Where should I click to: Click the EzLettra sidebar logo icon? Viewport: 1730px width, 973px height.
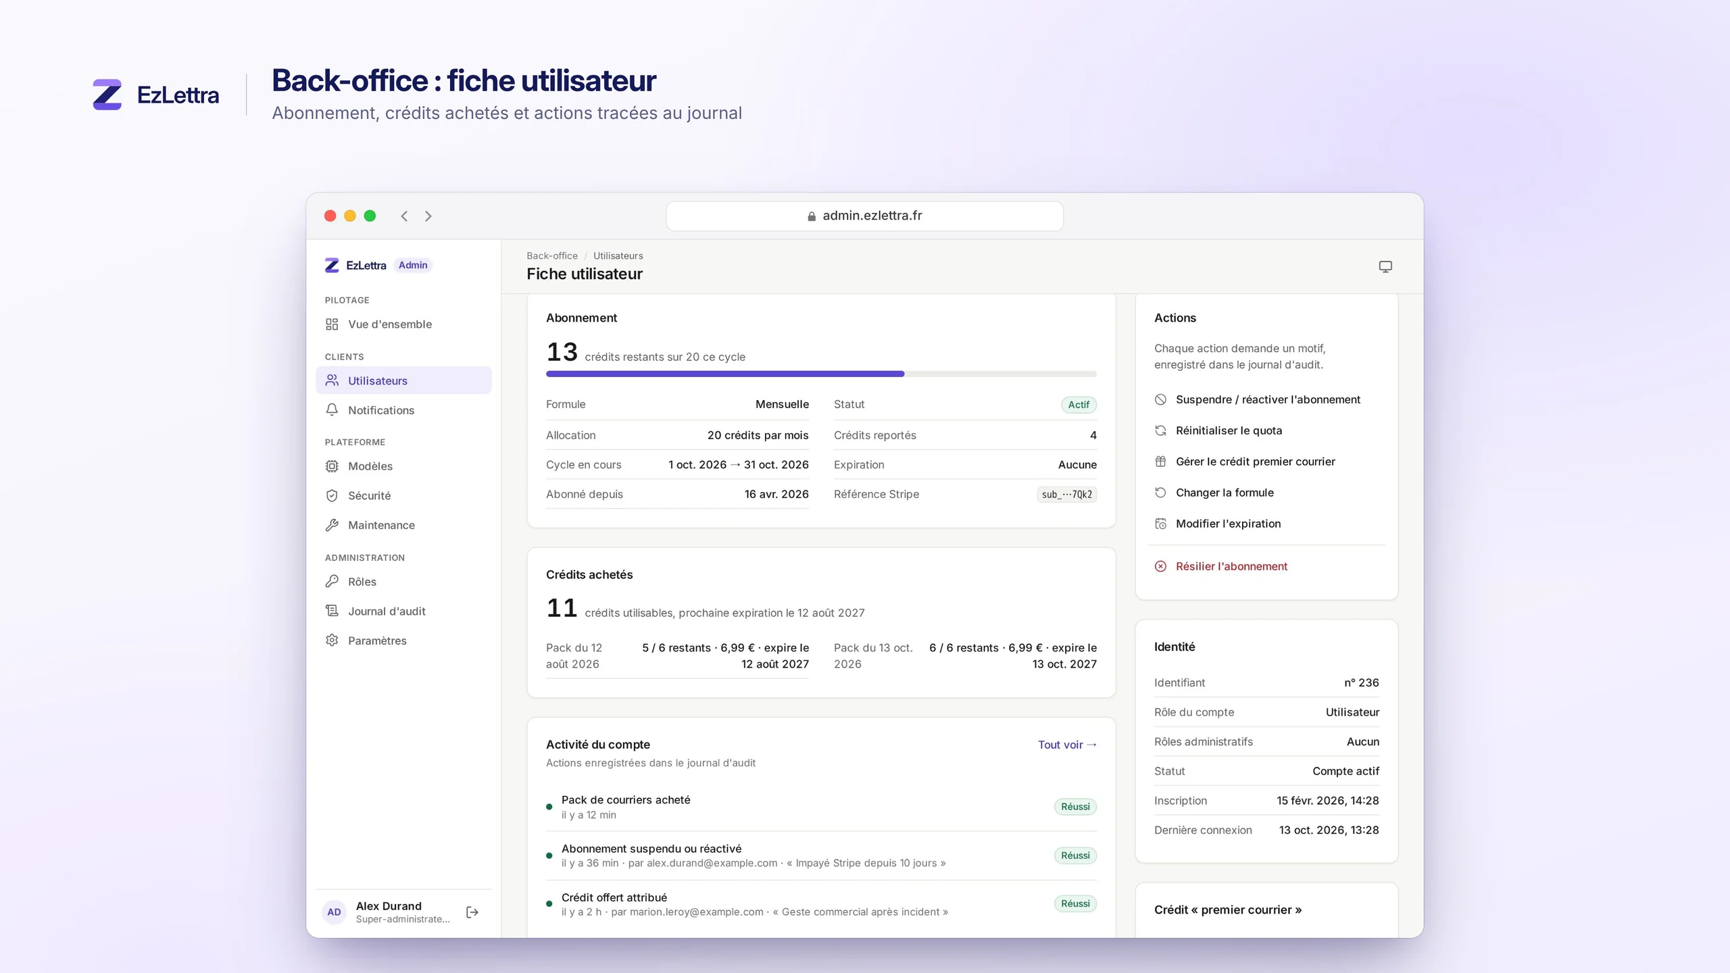(x=332, y=266)
